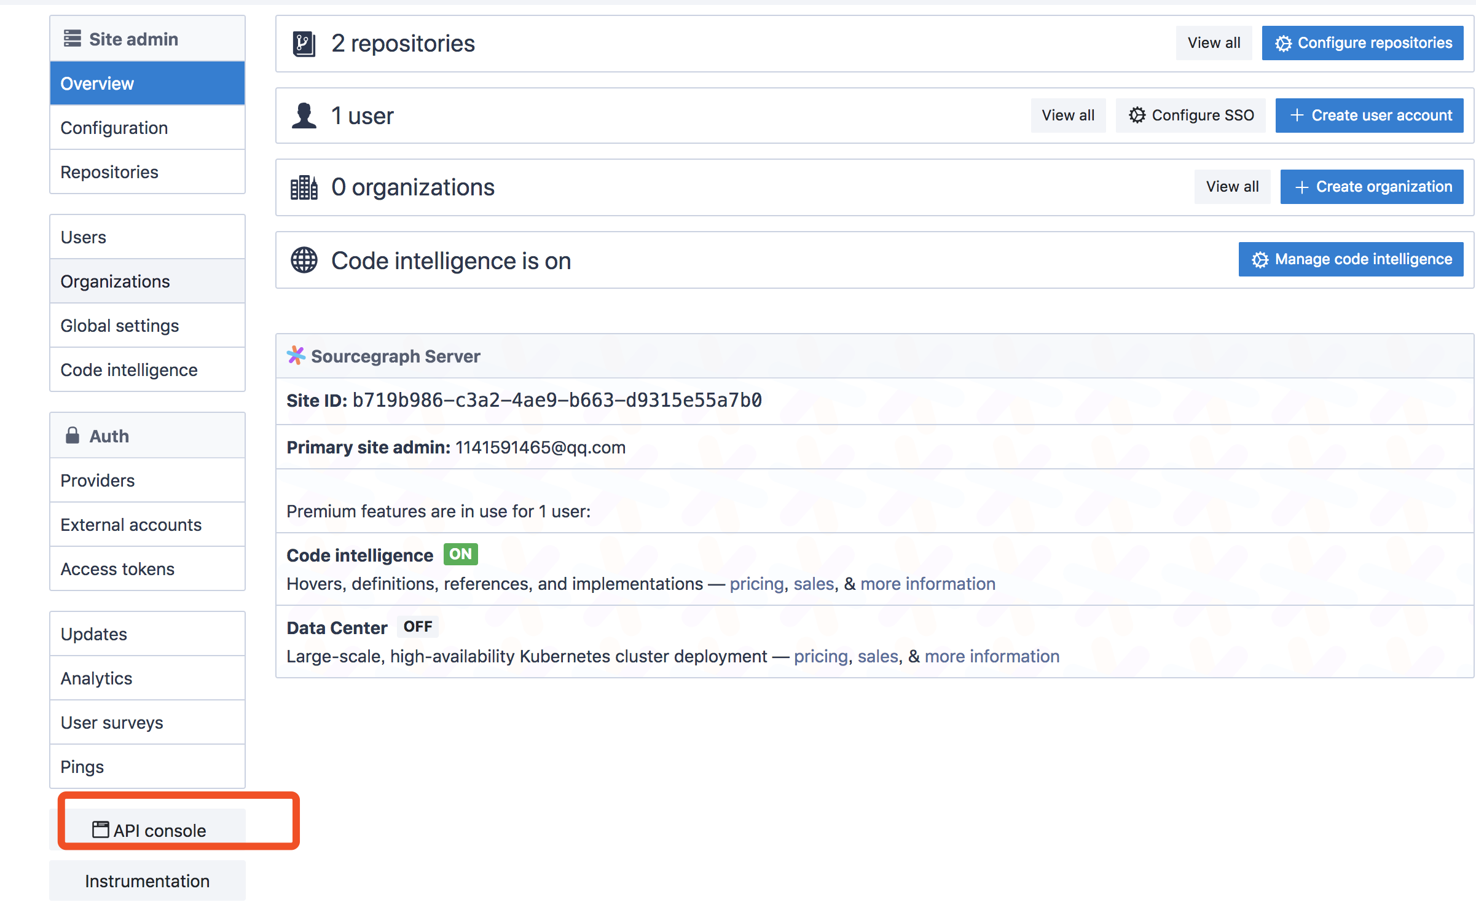The height and width of the screenshot is (902, 1476).
Task: Click the Data Center OFF badge
Action: pos(418,627)
